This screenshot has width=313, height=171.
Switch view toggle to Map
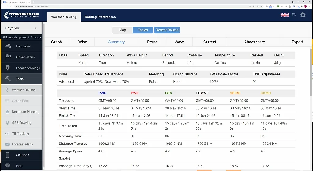(122, 30)
